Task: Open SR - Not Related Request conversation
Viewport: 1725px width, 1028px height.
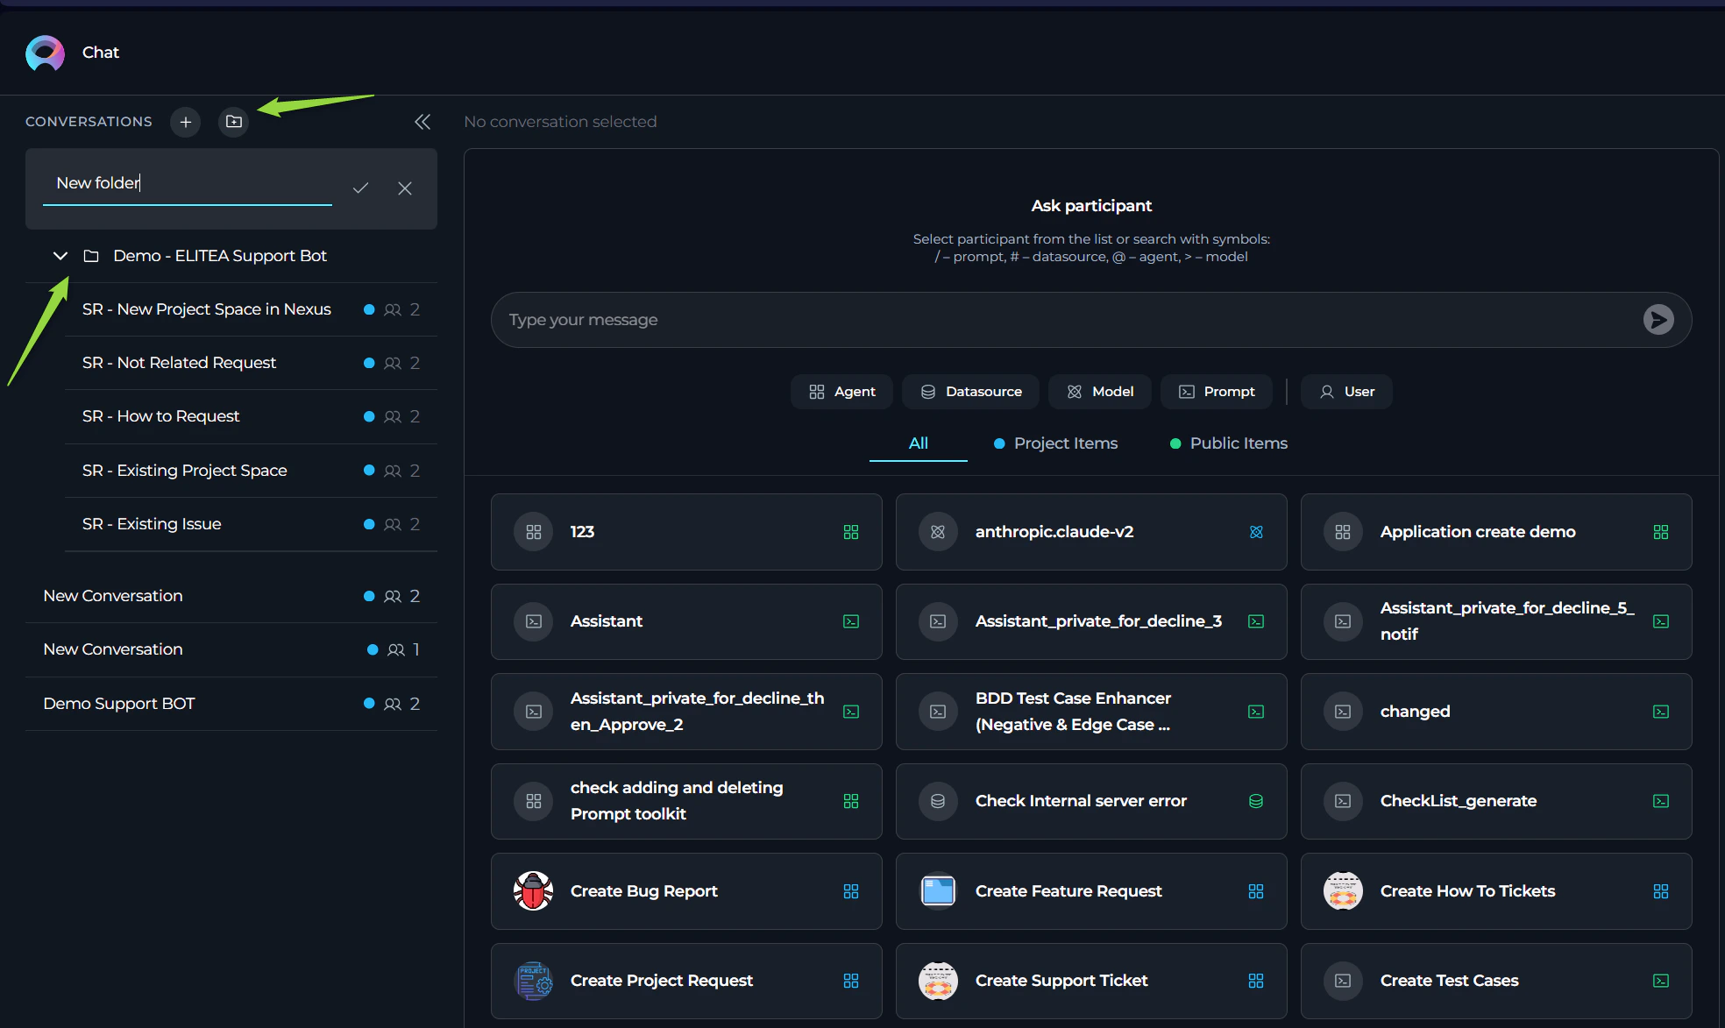Action: pyautogui.click(x=179, y=363)
